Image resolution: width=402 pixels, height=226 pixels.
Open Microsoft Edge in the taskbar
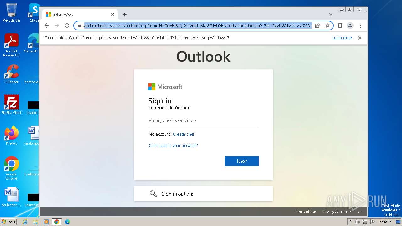(x=68, y=222)
